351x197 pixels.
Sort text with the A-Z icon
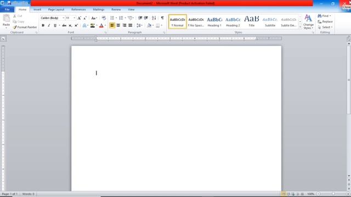(x=154, y=18)
